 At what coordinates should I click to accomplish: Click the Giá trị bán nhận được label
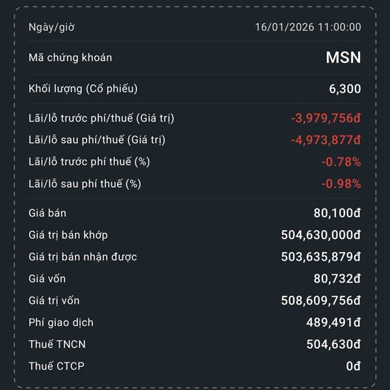pyautogui.click(x=83, y=257)
